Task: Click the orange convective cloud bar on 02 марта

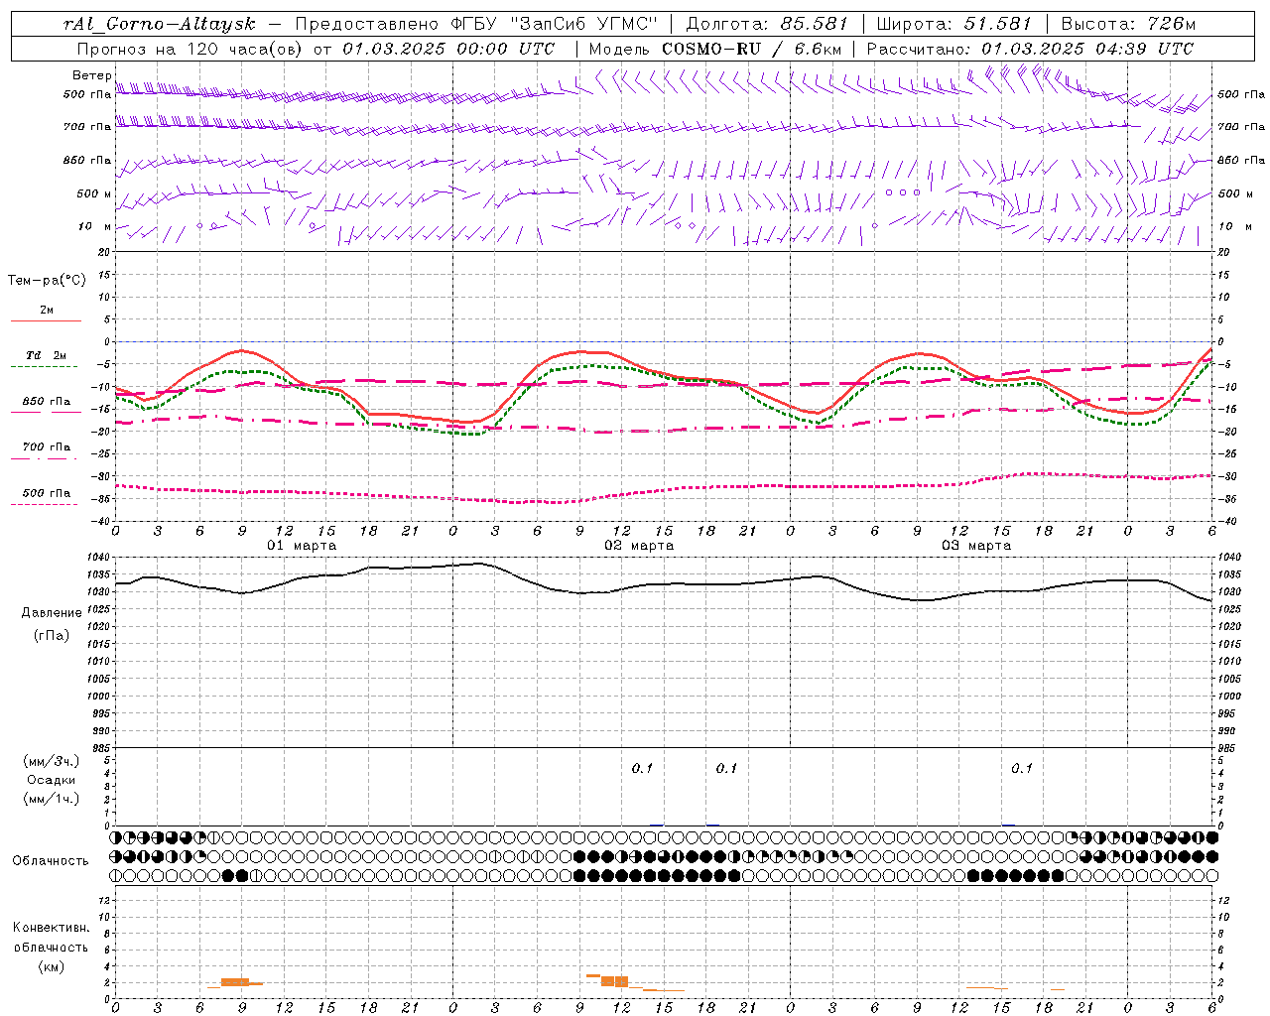Action: [614, 980]
